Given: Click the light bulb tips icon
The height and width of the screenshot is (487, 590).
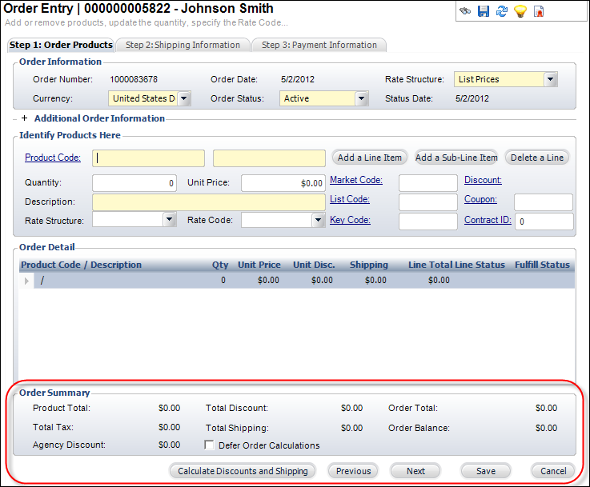Looking at the screenshot, I should pos(520,11).
